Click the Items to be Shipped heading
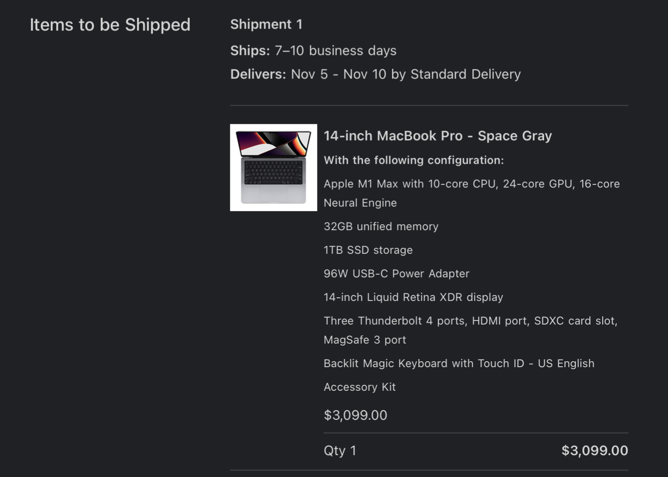This screenshot has height=477, width=668. pyautogui.click(x=110, y=25)
